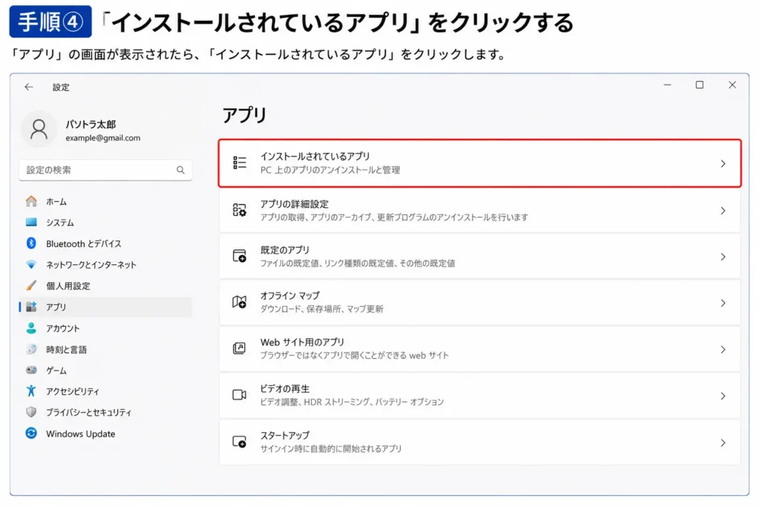
Task: Open 既定のアプリ title text
Action: point(284,250)
